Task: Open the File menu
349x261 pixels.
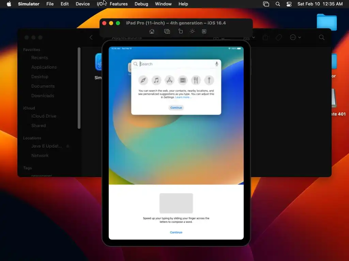Action: click(50, 4)
